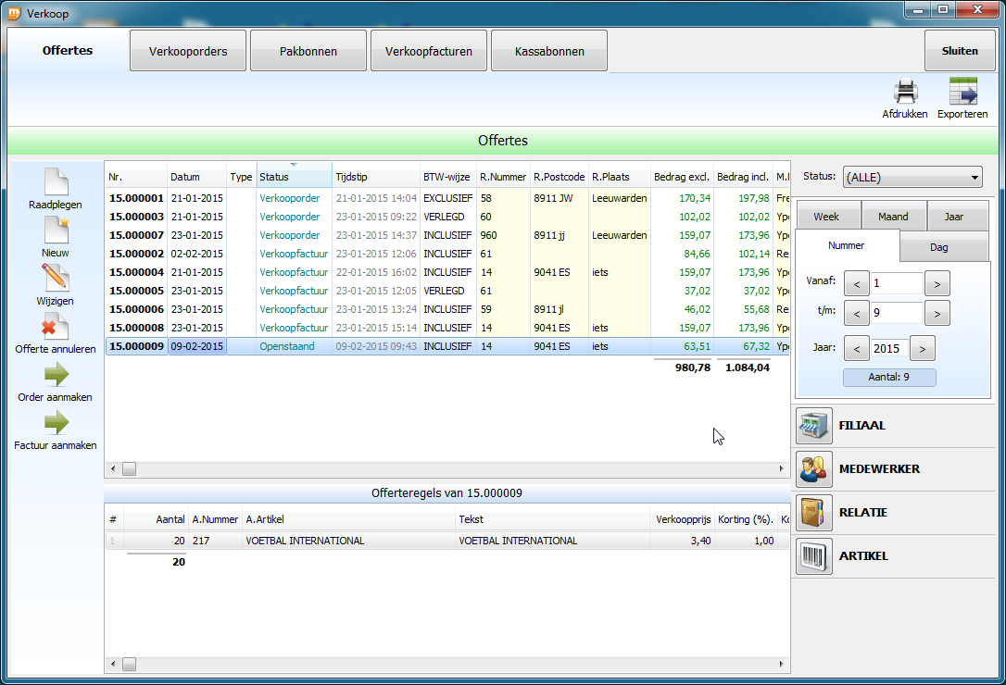Create a new offerte with Nieuw icon
Viewport: 1006px width, 685px height.
click(x=56, y=230)
